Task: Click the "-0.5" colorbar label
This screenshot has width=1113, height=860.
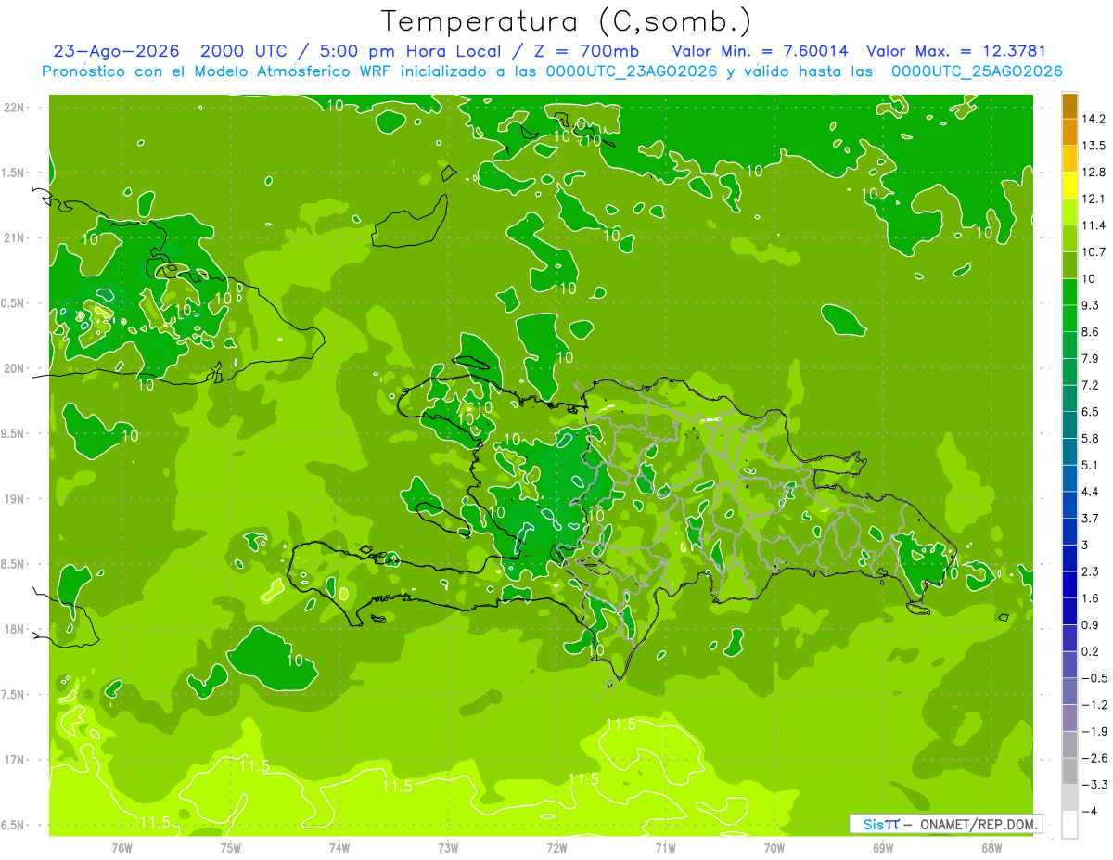Action: [1094, 678]
